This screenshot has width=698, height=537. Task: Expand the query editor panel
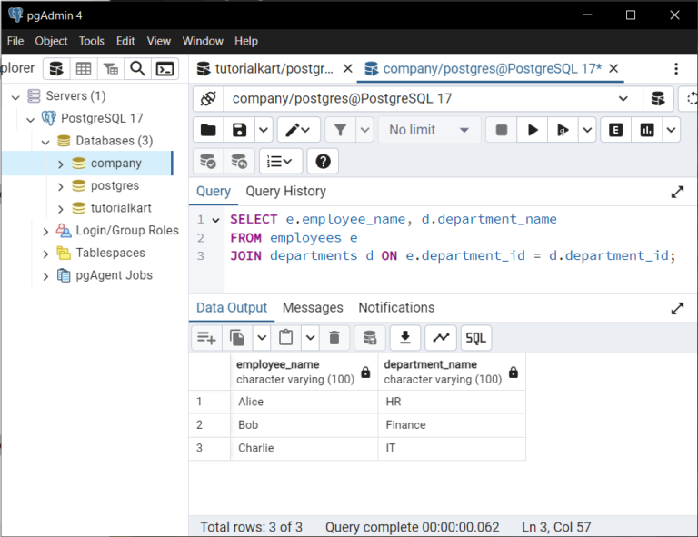[x=677, y=193]
